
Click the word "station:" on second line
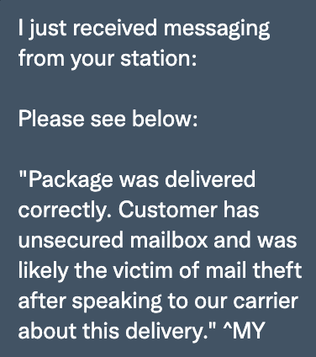(159, 57)
